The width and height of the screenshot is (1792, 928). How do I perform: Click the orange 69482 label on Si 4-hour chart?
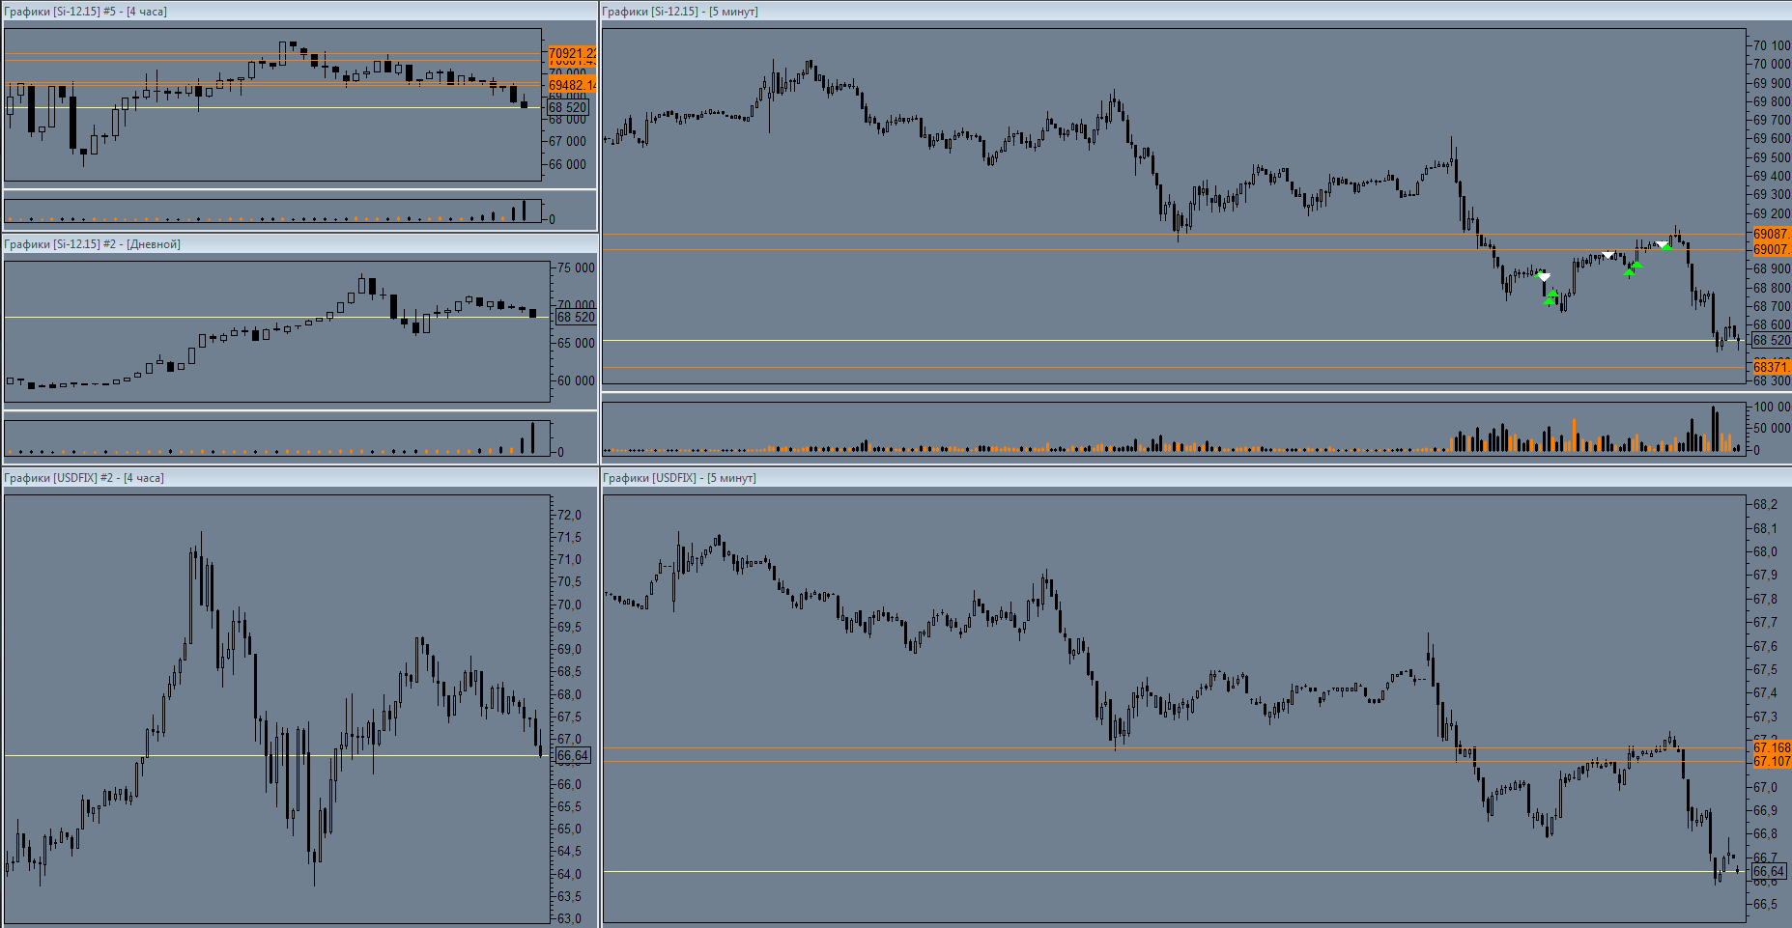(571, 85)
